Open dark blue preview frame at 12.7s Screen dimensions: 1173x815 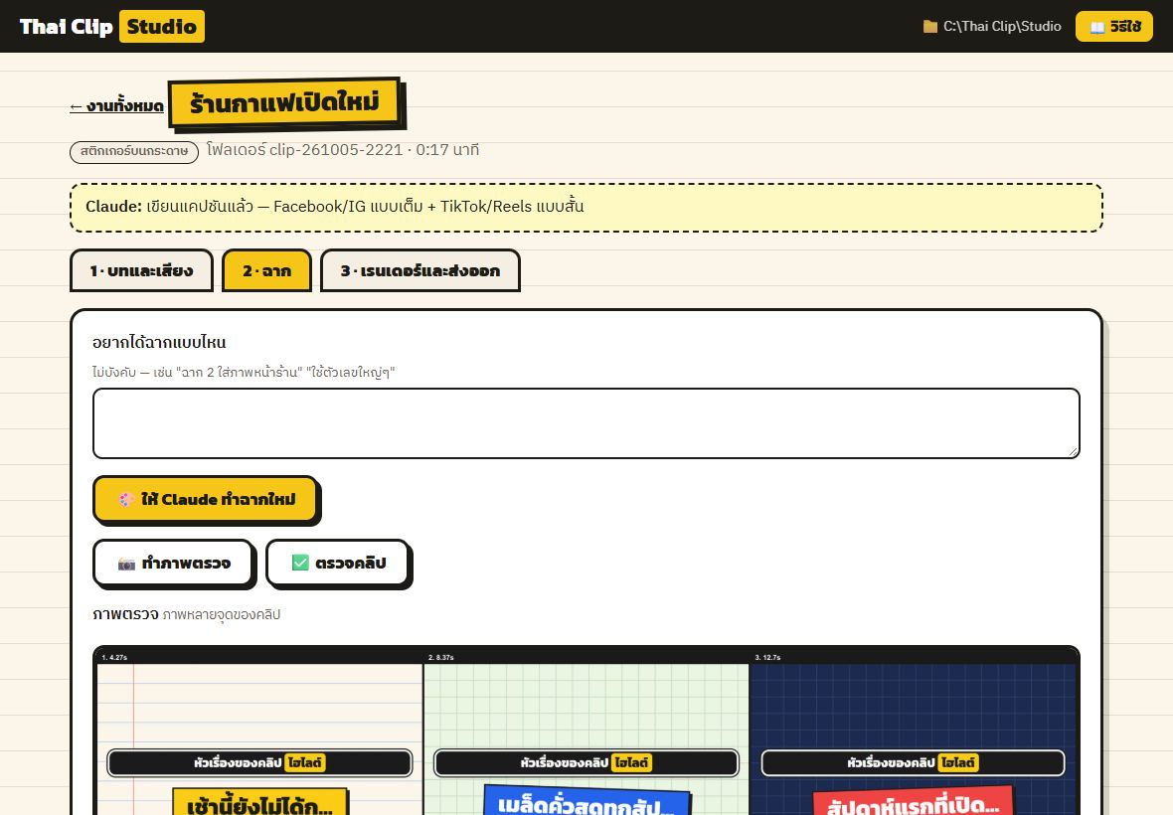pos(913,733)
